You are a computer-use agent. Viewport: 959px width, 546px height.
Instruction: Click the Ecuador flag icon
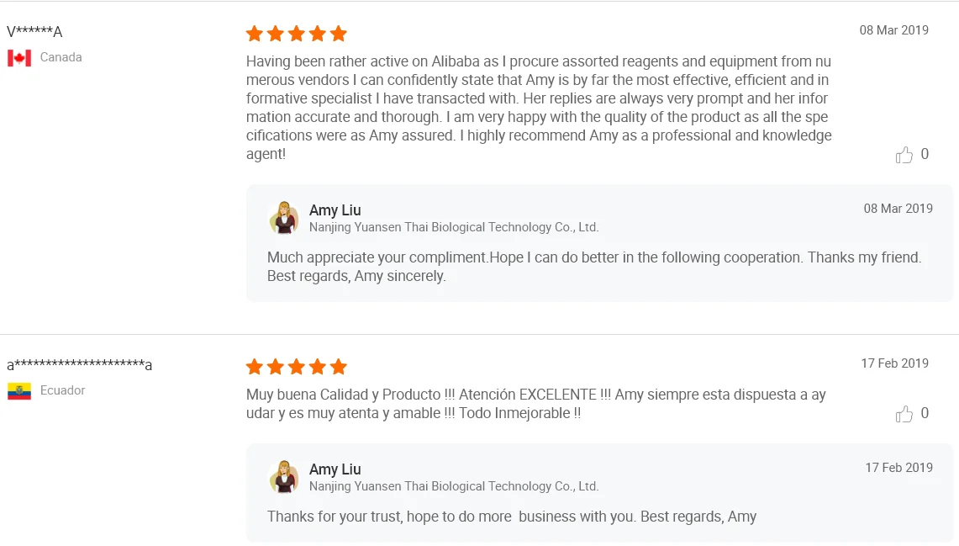[19, 391]
